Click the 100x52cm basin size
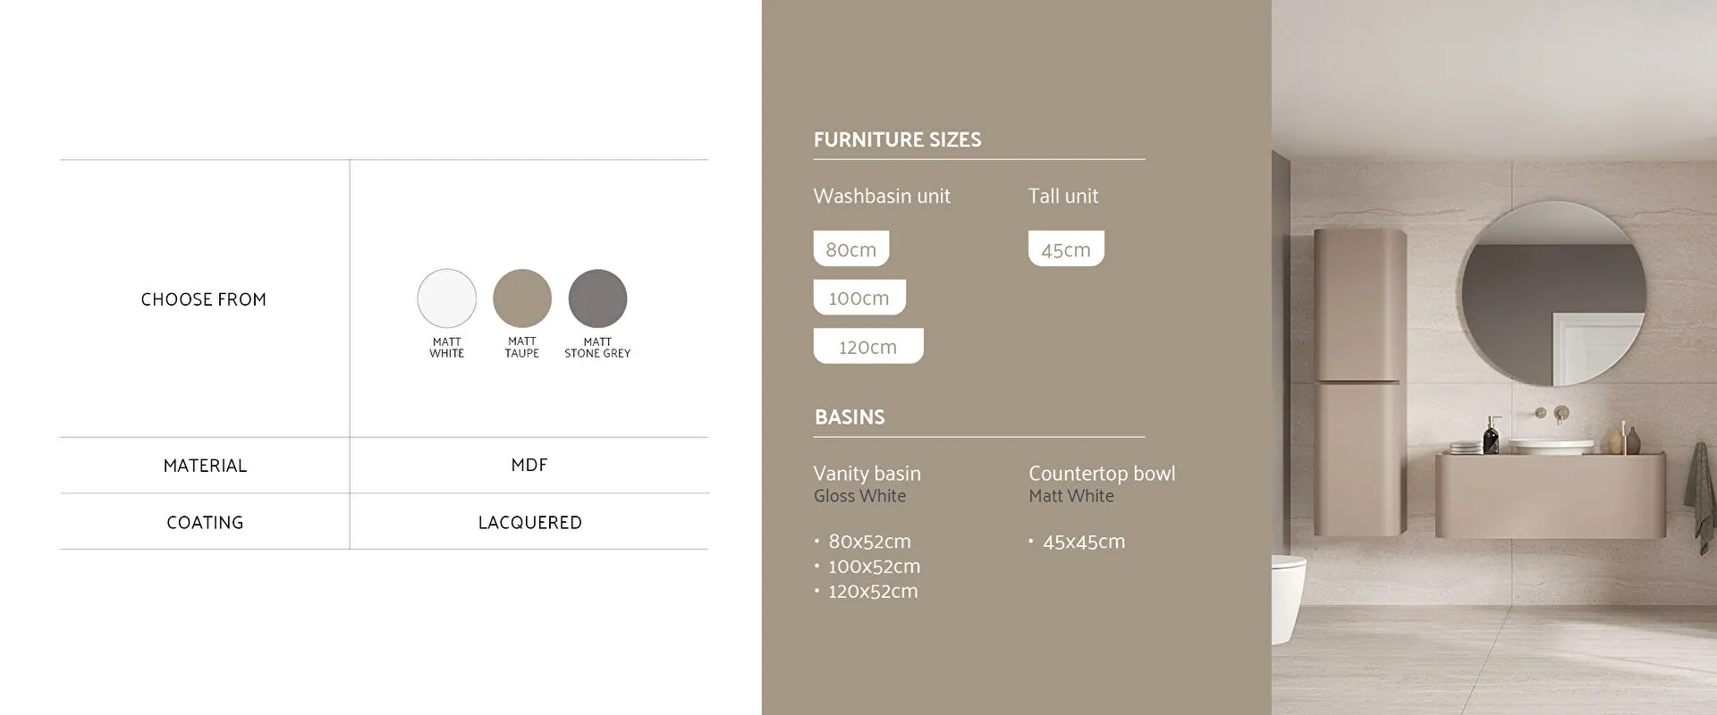 click(874, 567)
